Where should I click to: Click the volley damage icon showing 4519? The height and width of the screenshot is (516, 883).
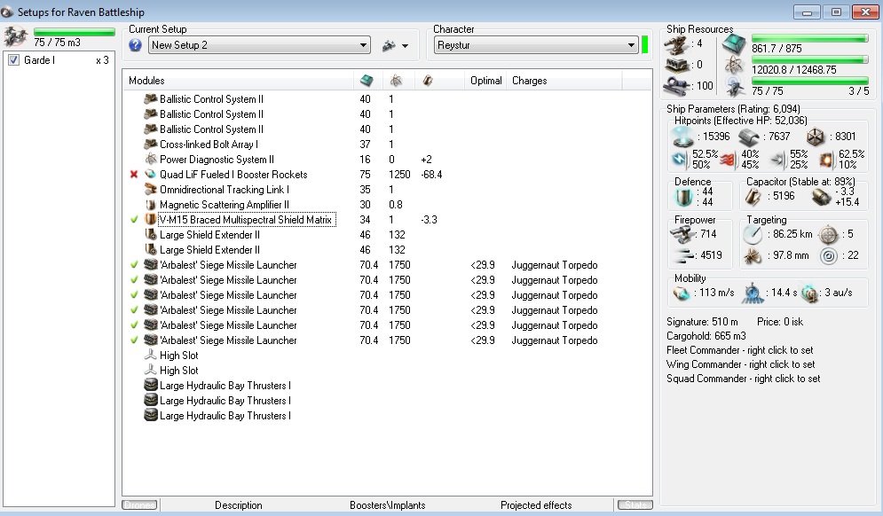click(x=683, y=255)
